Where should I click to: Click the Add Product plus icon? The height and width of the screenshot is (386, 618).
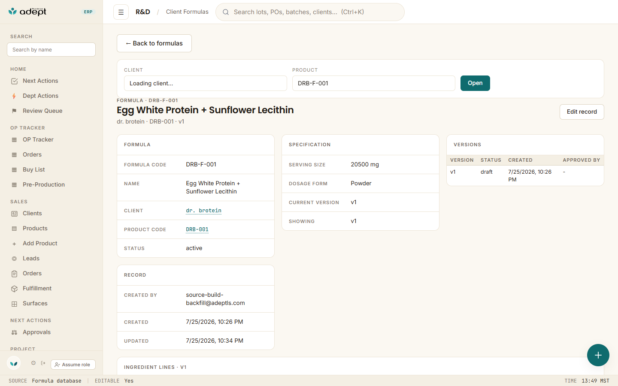pos(14,244)
